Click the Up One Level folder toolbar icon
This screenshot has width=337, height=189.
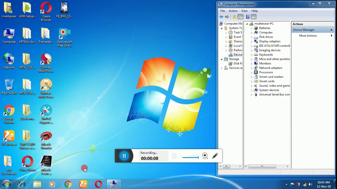(x=234, y=17)
